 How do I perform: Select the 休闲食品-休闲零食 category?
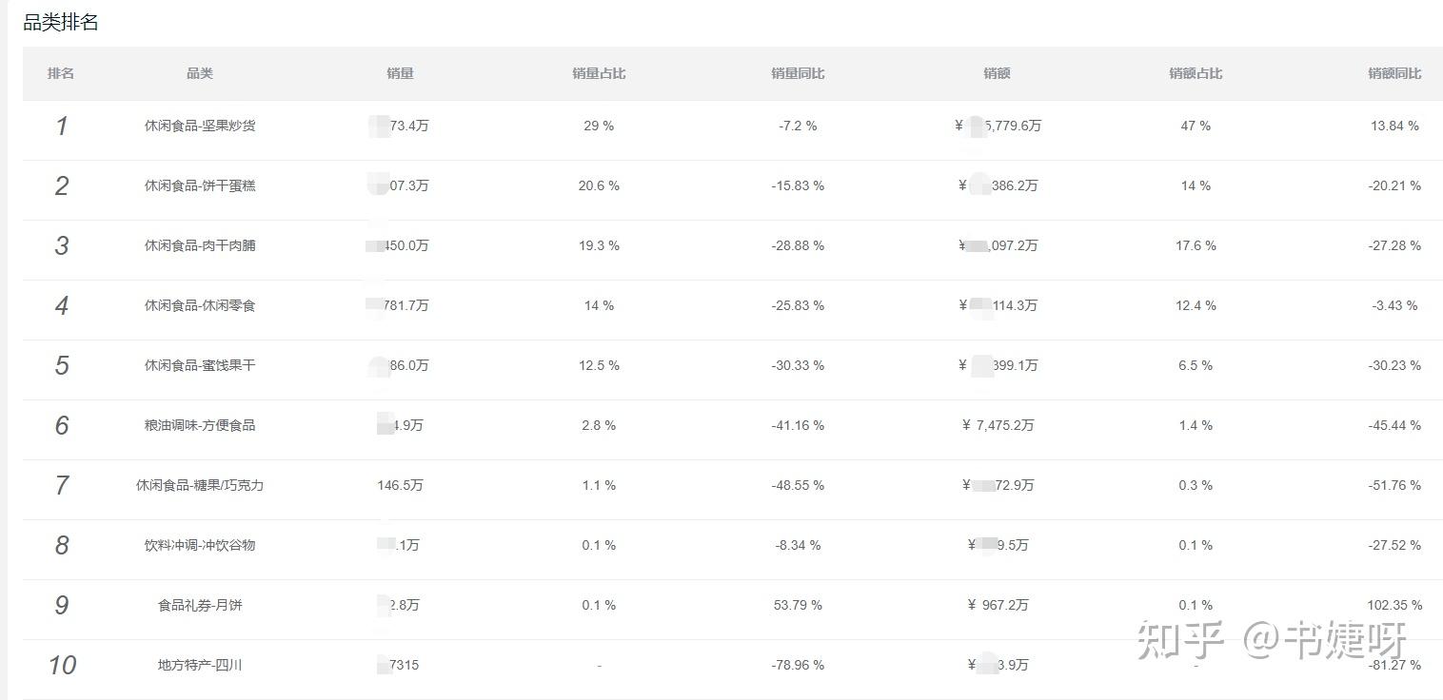tap(200, 305)
